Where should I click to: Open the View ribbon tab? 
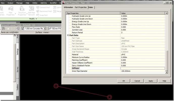coord(3,3)
